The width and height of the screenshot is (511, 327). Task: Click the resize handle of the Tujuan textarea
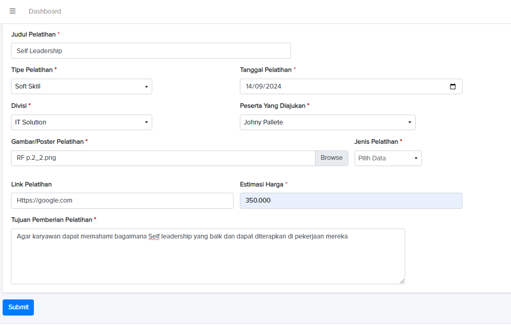pos(401,281)
